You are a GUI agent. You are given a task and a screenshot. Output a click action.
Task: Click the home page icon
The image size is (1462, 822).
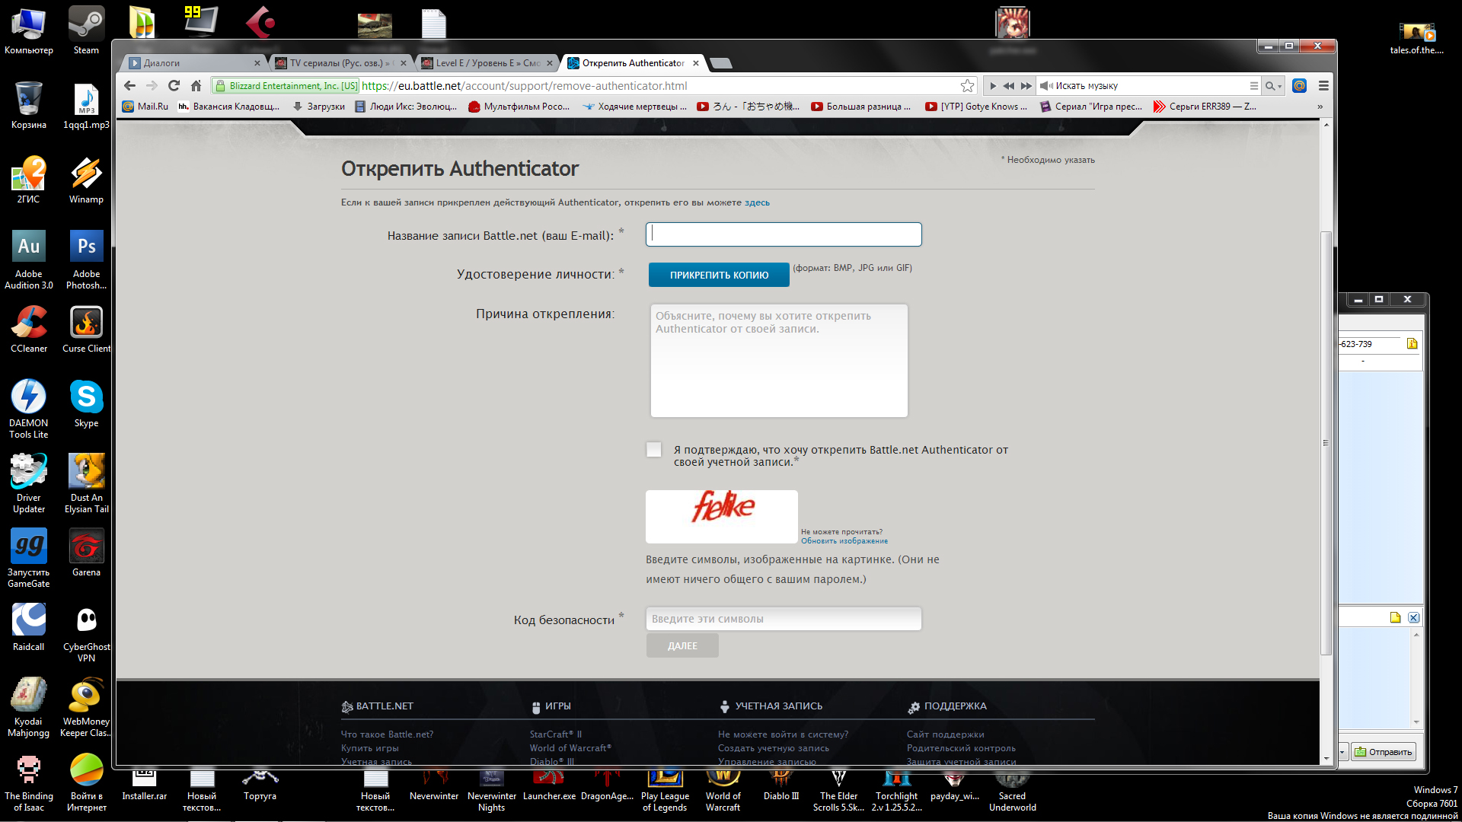[196, 86]
